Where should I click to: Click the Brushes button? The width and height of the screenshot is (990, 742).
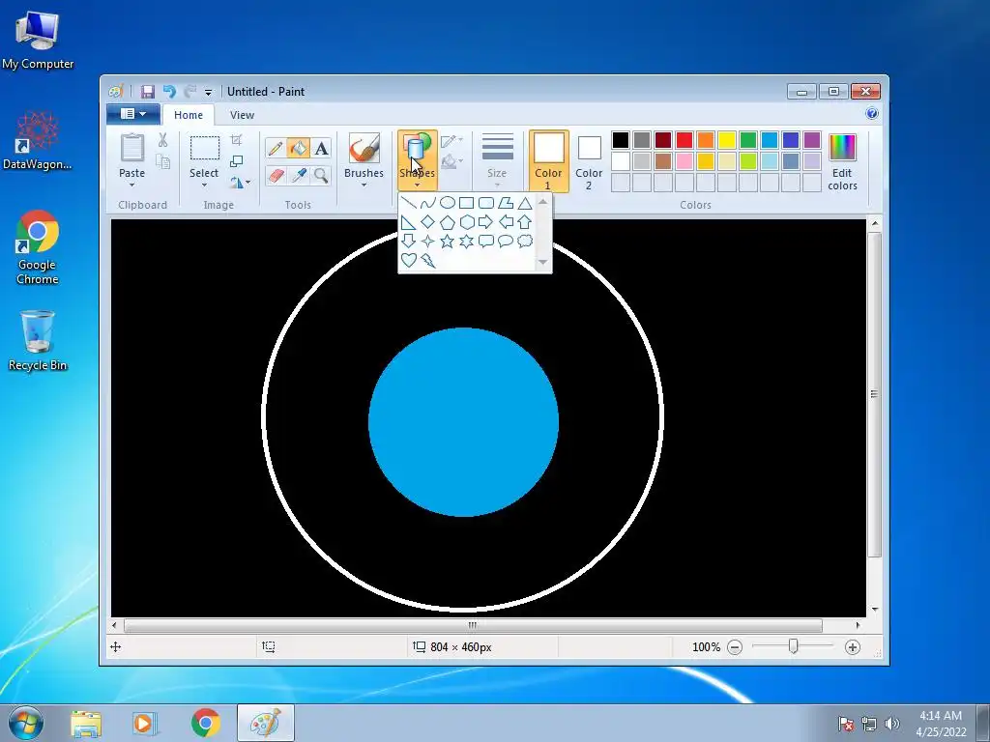coord(364,156)
